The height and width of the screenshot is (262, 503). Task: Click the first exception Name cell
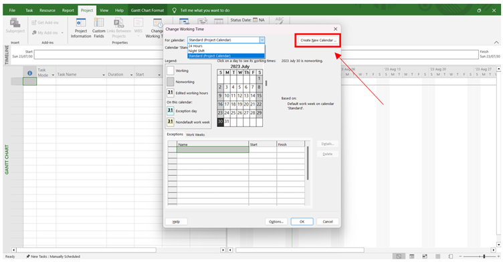213,150
